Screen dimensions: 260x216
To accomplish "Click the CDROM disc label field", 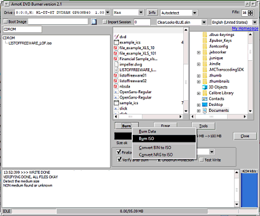I will click(x=23, y=30).
